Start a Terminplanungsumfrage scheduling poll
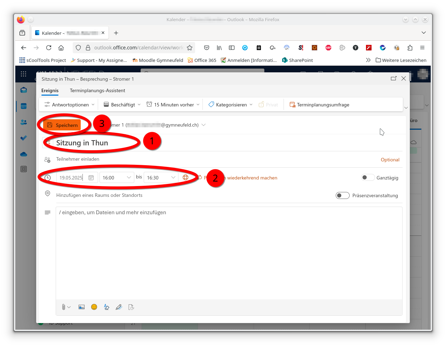The width and height of the screenshot is (446, 345). (319, 105)
